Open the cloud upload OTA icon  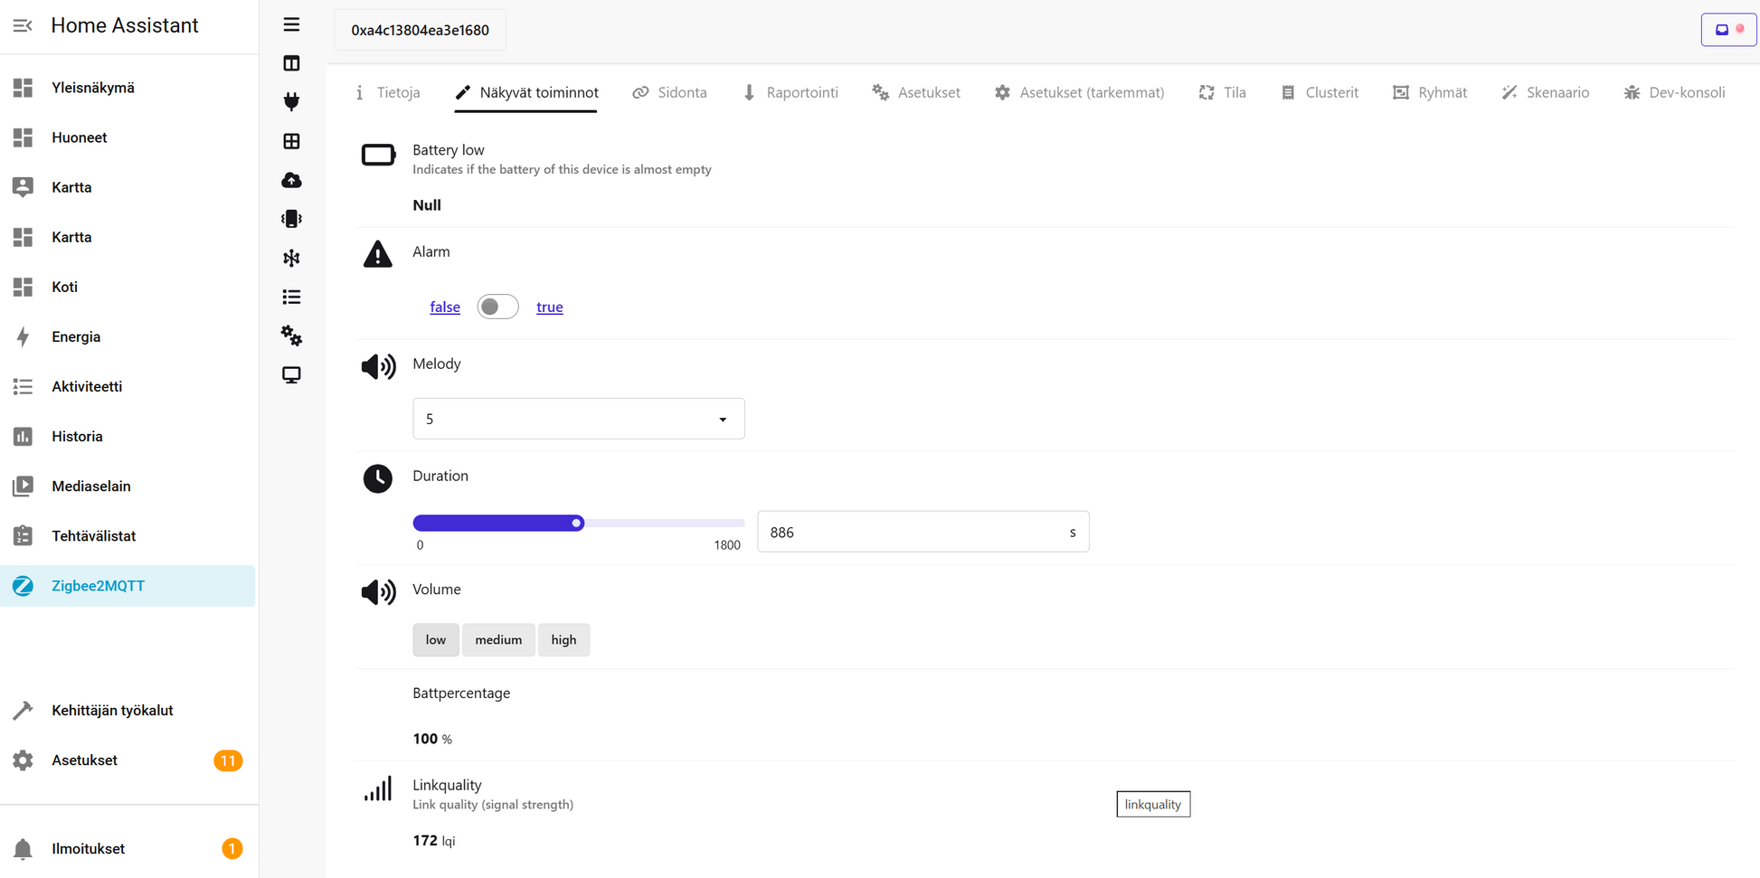click(291, 180)
